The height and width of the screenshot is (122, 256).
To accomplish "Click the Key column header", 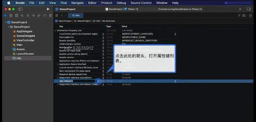I will 61,26.
